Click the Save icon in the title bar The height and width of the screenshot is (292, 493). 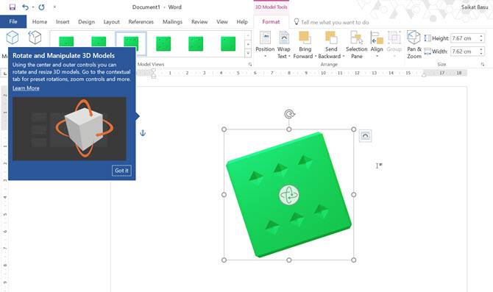point(13,7)
